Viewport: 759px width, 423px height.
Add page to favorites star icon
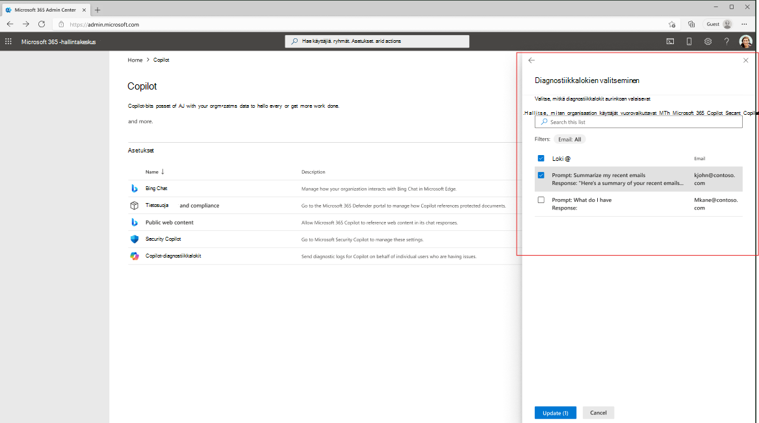click(x=672, y=24)
